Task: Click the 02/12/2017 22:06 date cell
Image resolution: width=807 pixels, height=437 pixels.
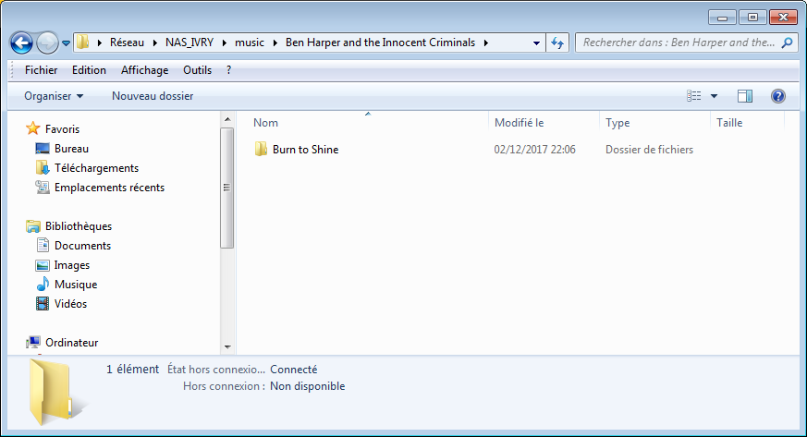Action: (534, 150)
